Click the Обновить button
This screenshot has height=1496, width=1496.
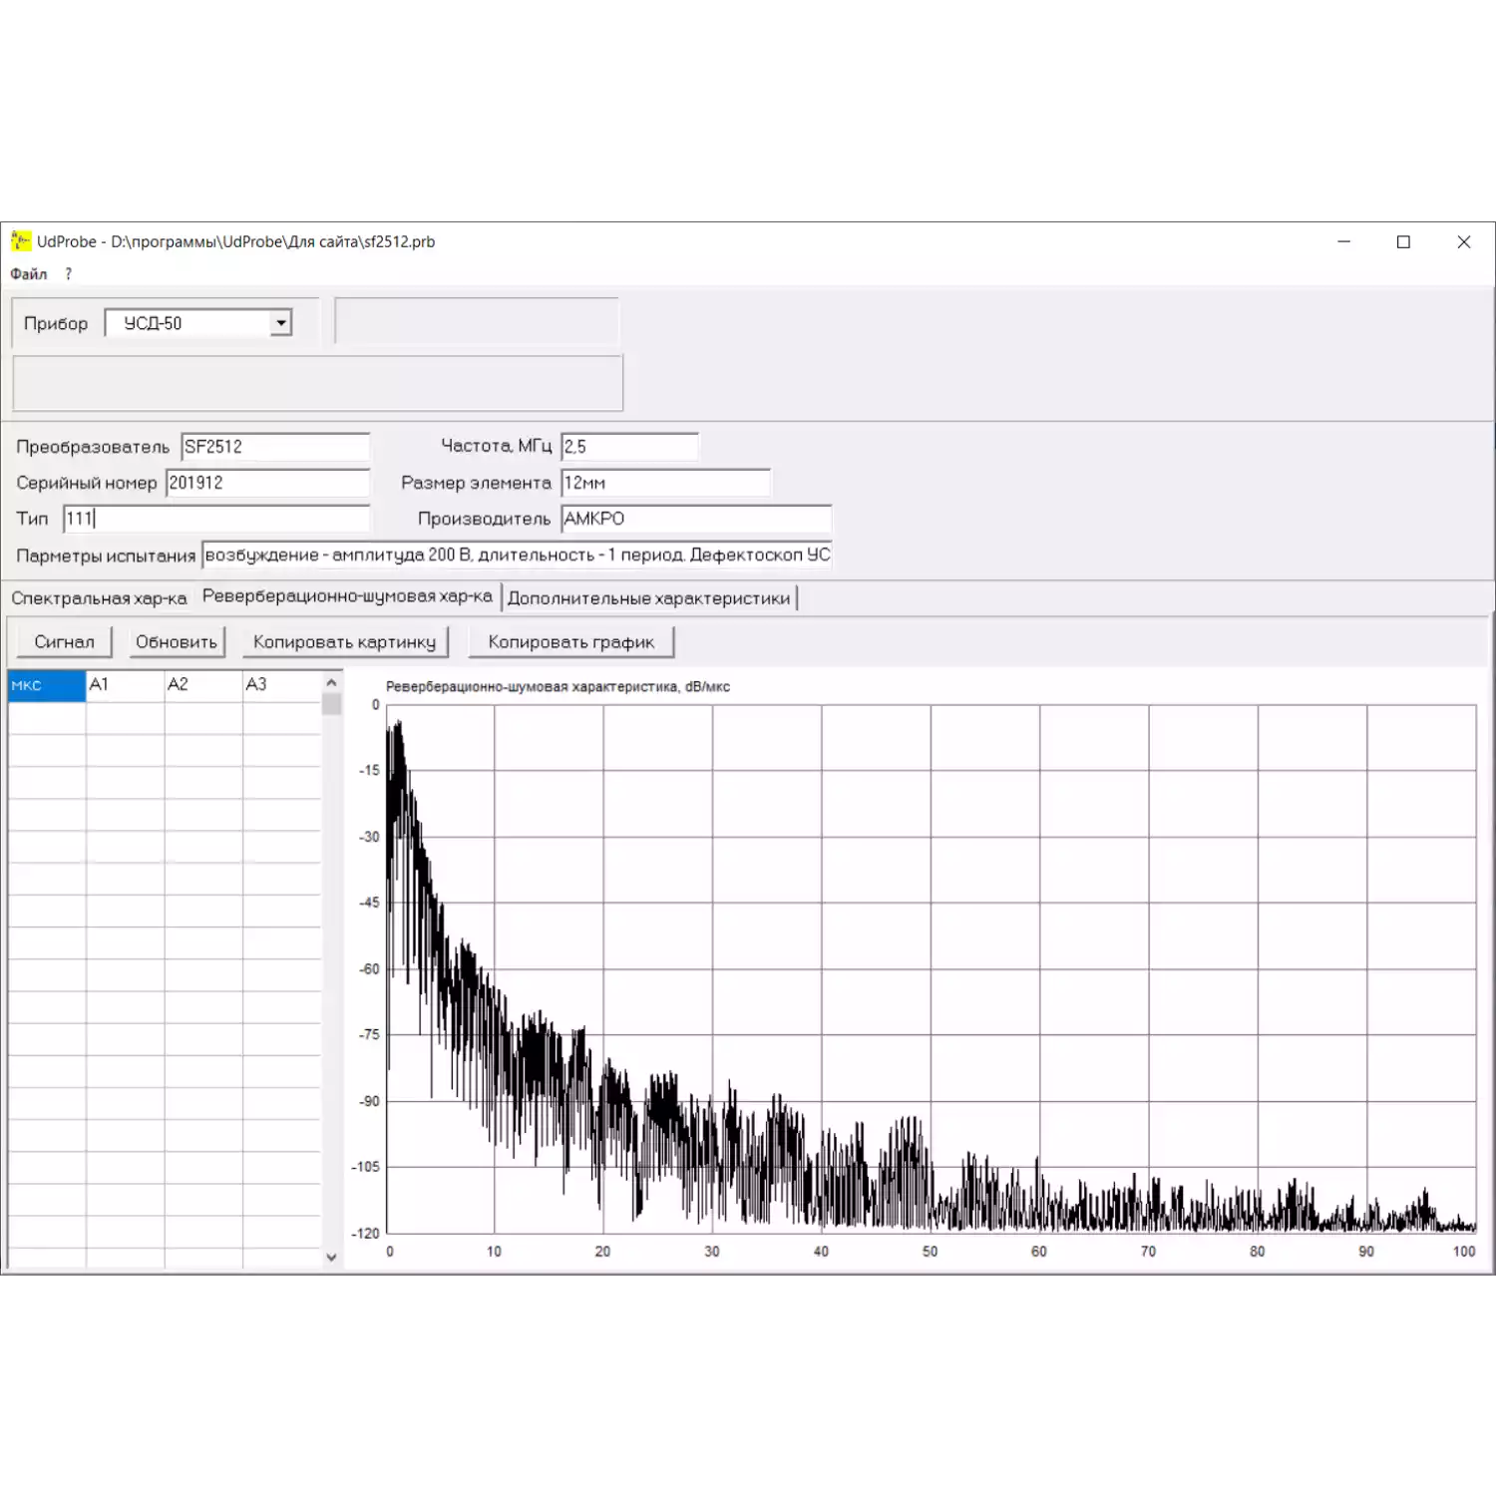click(x=177, y=642)
